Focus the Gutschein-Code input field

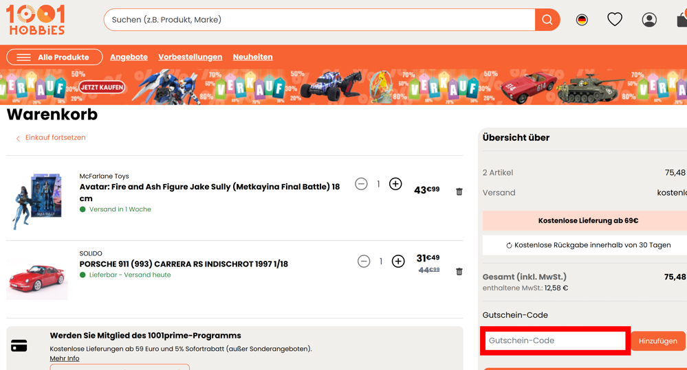tap(555, 340)
